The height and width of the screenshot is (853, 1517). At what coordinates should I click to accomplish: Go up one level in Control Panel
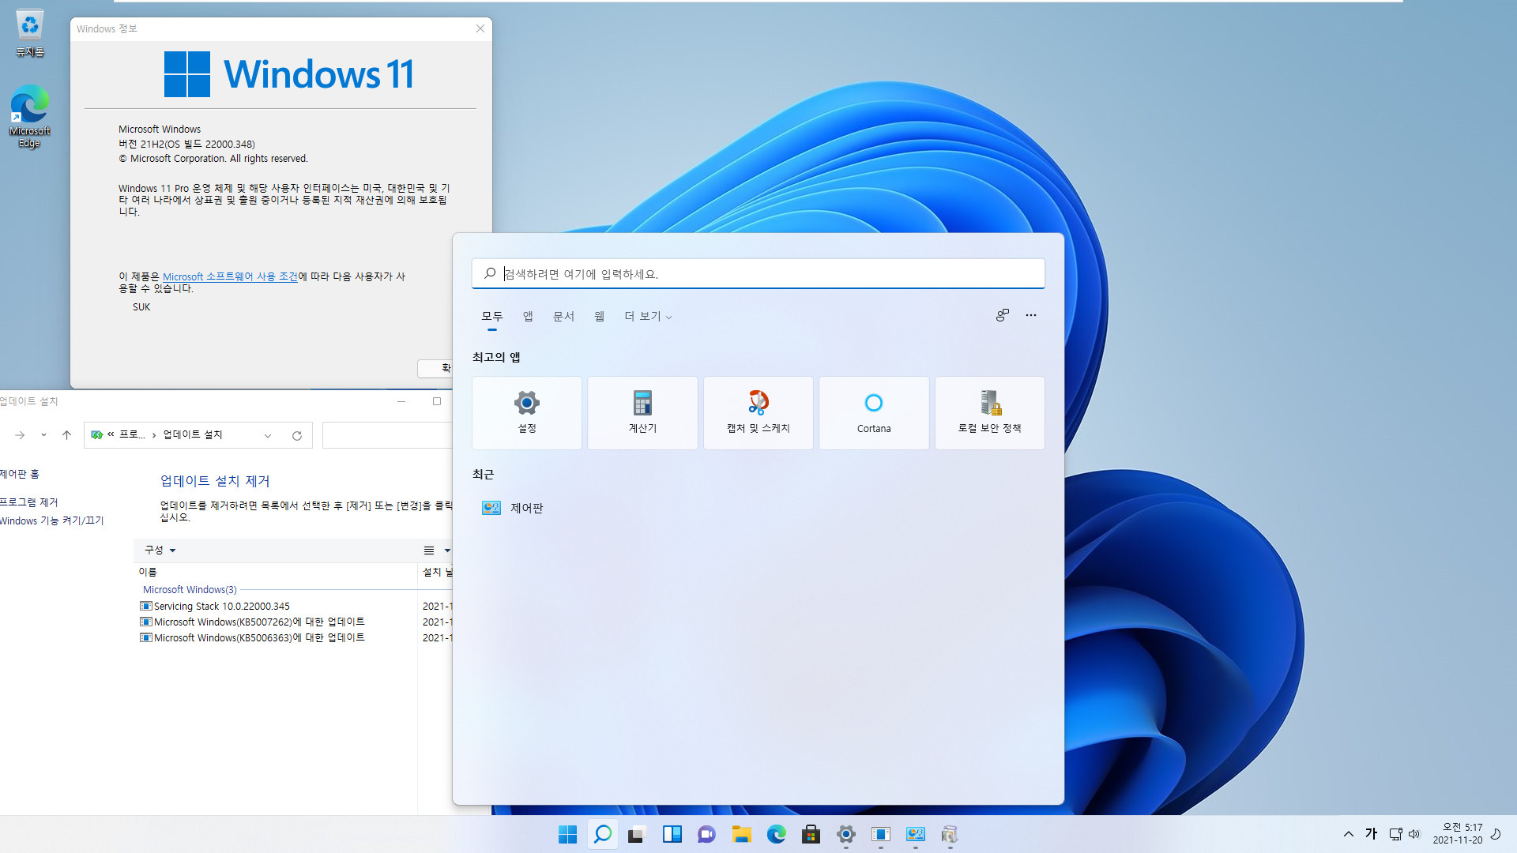pos(66,435)
